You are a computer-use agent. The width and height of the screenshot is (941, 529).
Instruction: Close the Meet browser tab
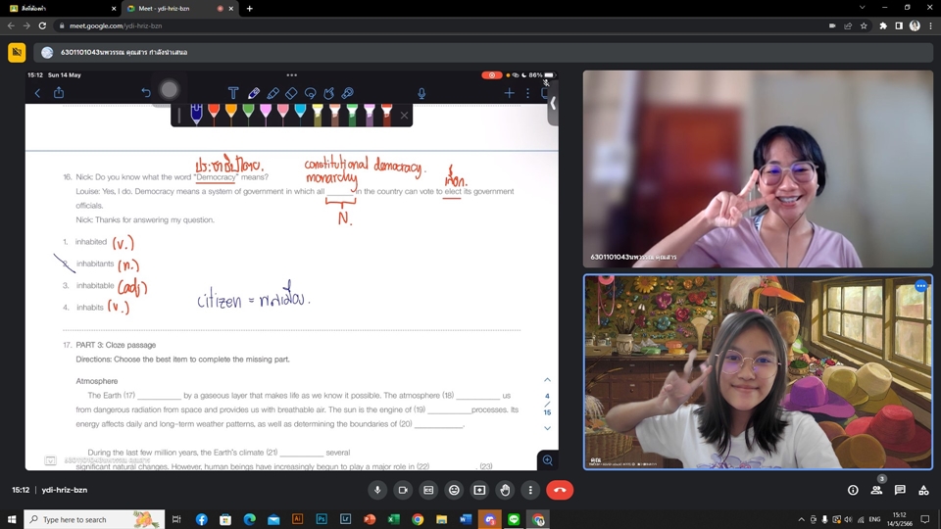point(231,9)
